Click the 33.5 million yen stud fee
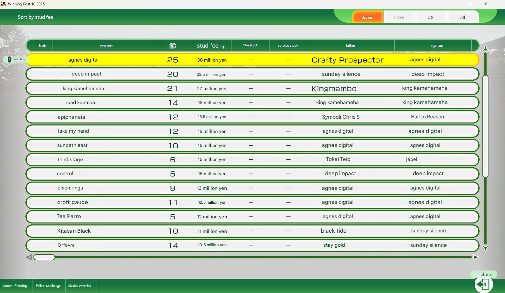This screenshot has width=505, height=293. click(212, 74)
